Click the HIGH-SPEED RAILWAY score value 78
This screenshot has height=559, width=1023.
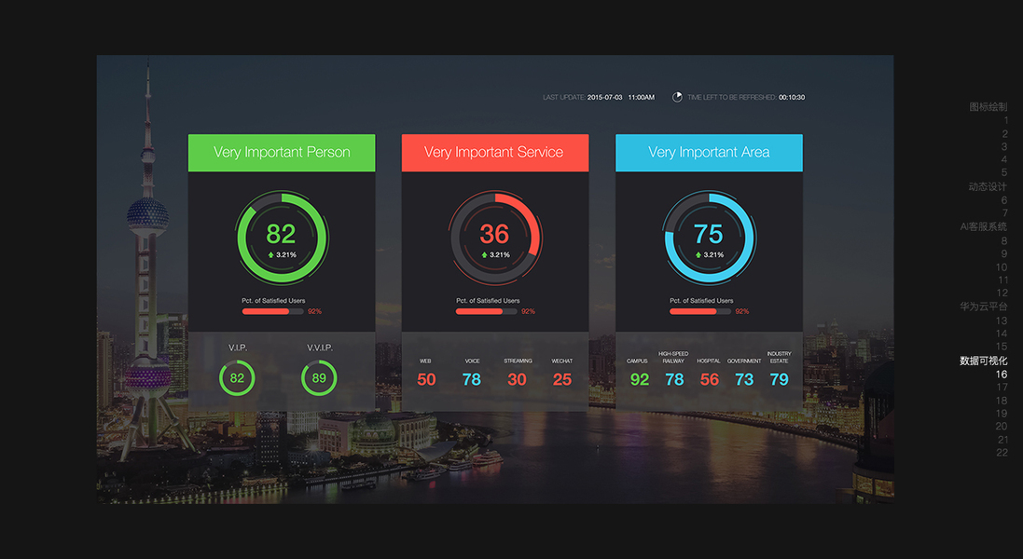[674, 379]
